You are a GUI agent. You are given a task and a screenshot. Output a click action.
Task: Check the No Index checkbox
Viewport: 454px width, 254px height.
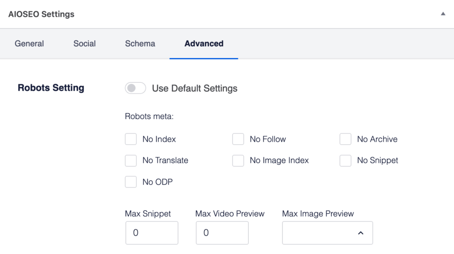tap(131, 139)
